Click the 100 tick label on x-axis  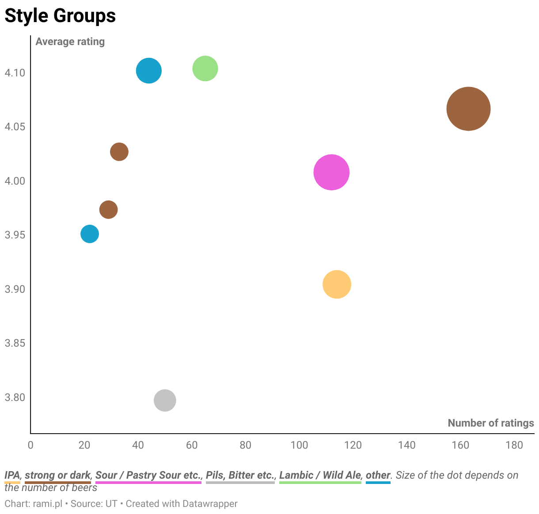(299, 445)
